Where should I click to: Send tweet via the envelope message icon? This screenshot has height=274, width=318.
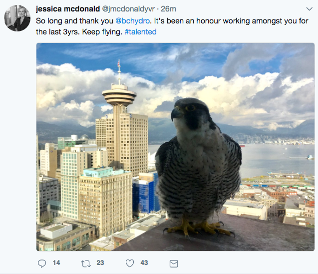point(174,264)
